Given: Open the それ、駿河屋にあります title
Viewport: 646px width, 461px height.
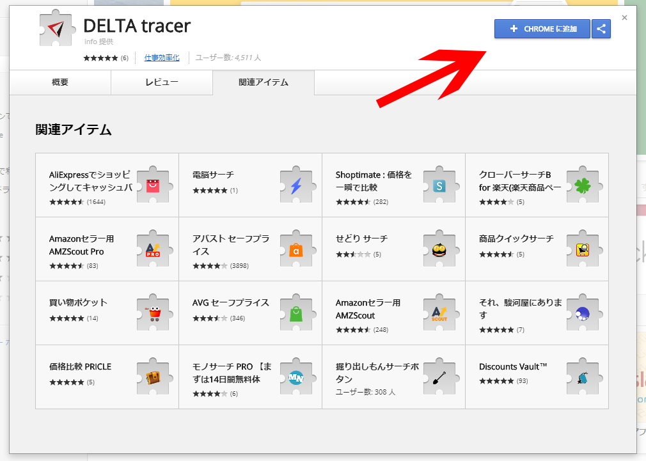Looking at the screenshot, I should 521,309.
